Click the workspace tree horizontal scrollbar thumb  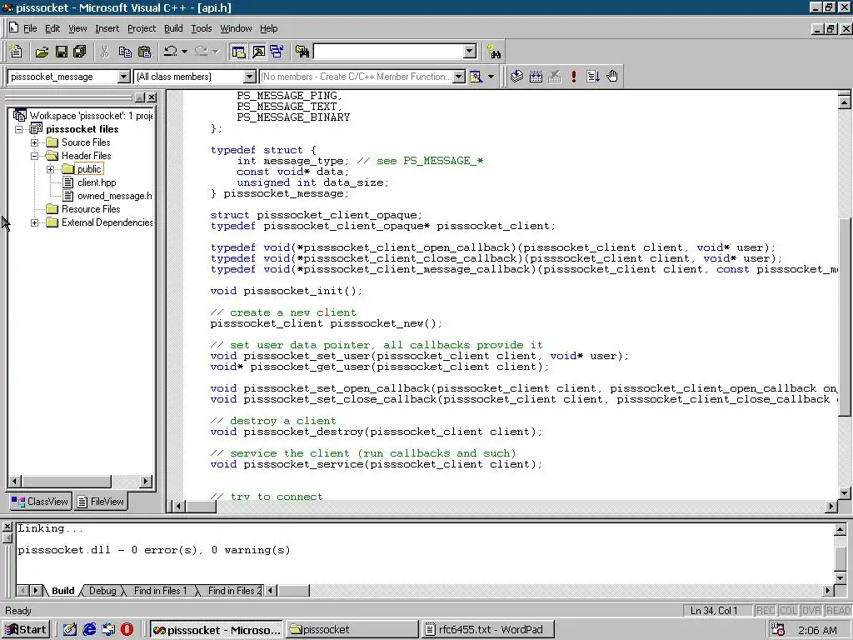tap(67, 481)
